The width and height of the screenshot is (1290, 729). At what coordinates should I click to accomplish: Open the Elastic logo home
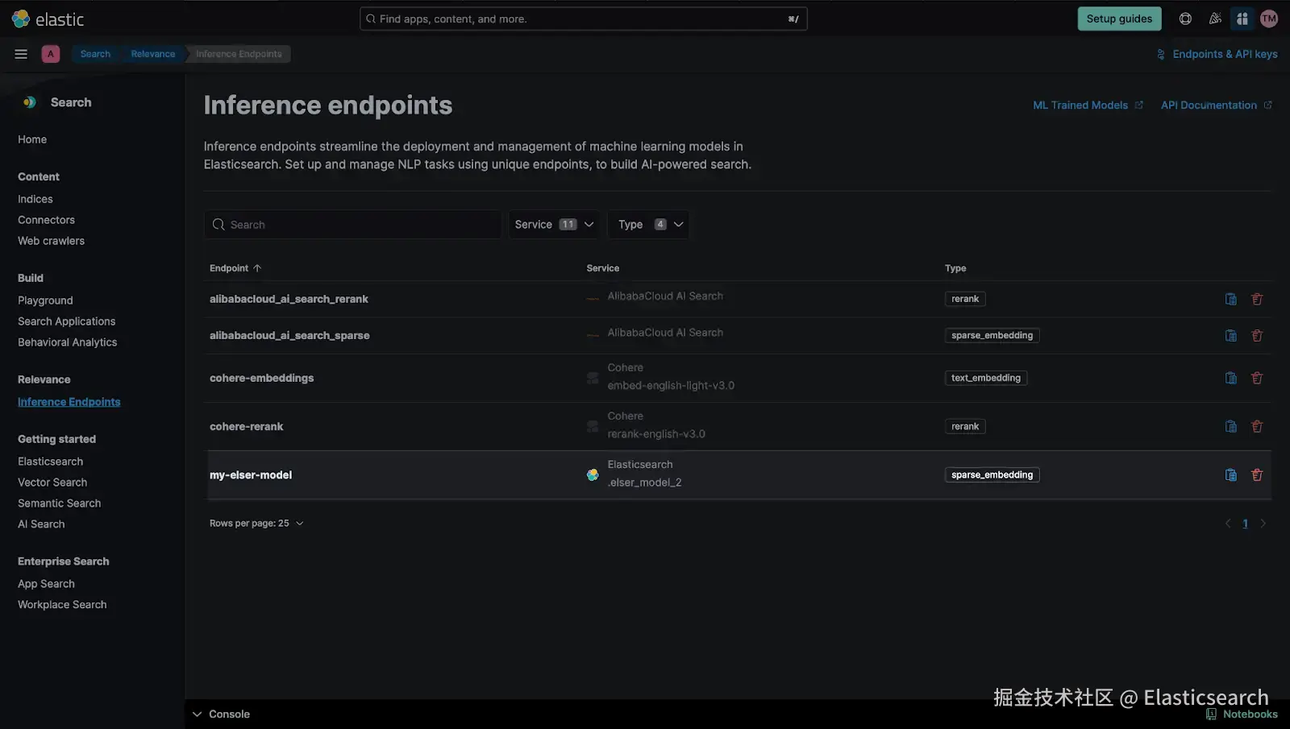click(x=48, y=19)
